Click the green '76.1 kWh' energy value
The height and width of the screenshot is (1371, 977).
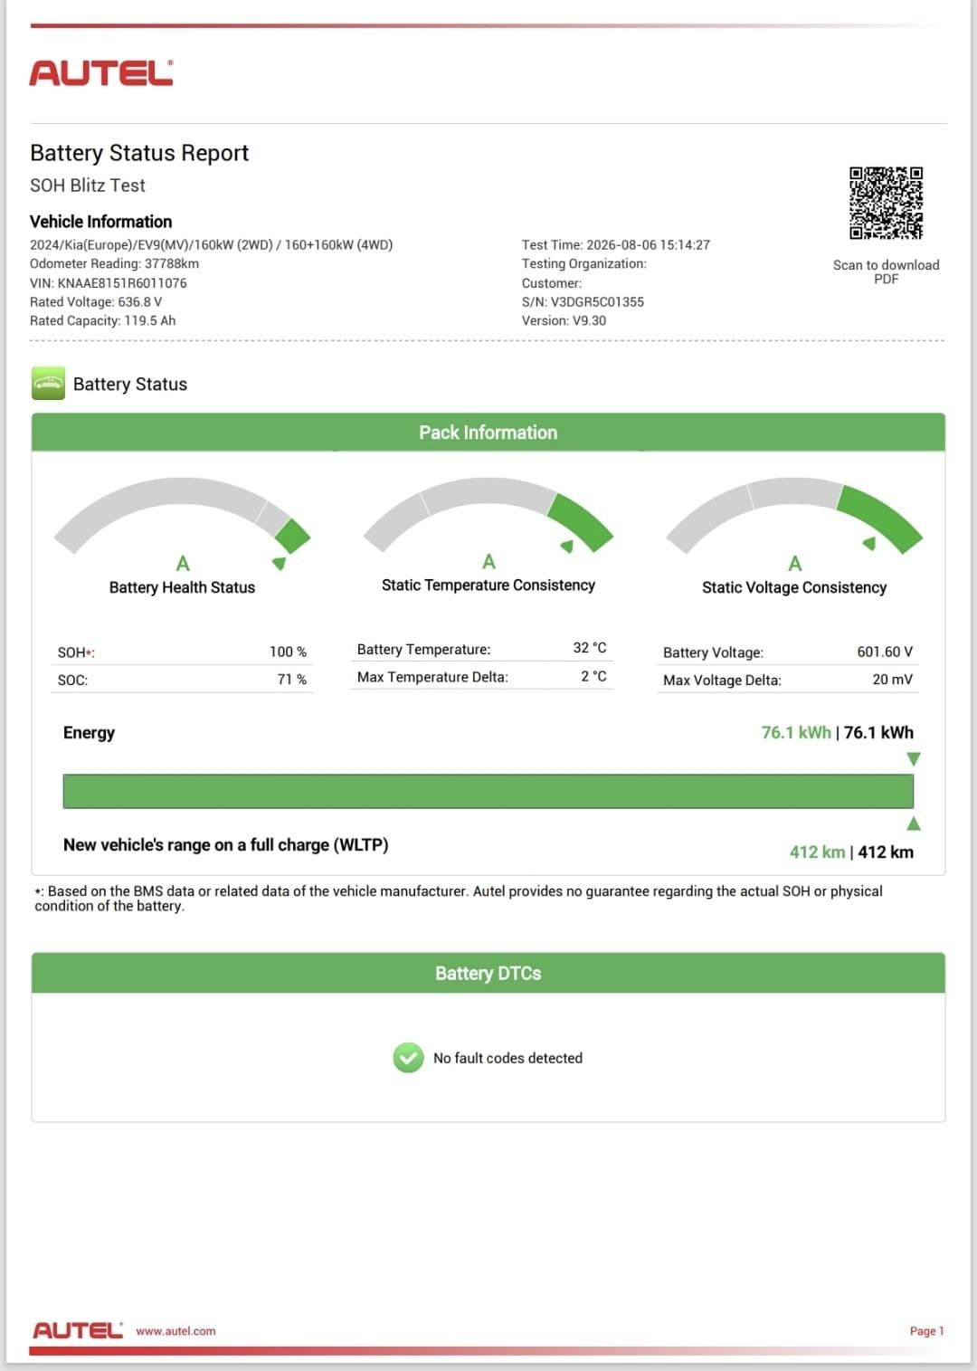tap(796, 732)
